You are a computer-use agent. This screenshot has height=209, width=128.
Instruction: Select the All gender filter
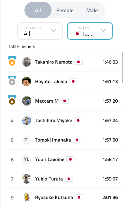click(38, 10)
